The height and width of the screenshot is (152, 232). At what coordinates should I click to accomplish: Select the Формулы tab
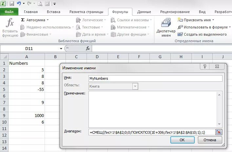[x=120, y=12]
